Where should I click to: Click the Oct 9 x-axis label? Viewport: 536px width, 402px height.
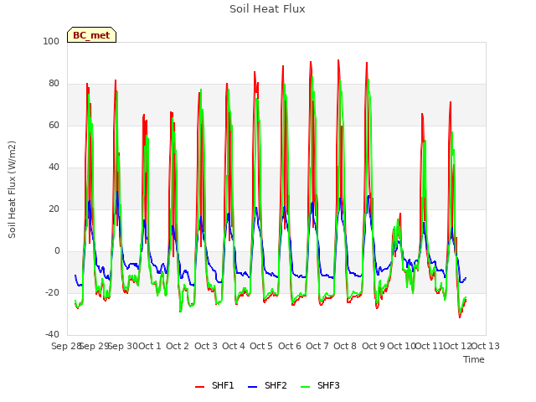(x=374, y=346)
